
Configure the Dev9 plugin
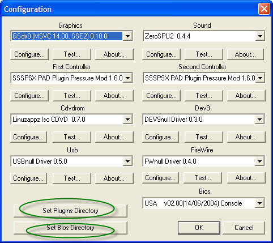click(x=160, y=137)
